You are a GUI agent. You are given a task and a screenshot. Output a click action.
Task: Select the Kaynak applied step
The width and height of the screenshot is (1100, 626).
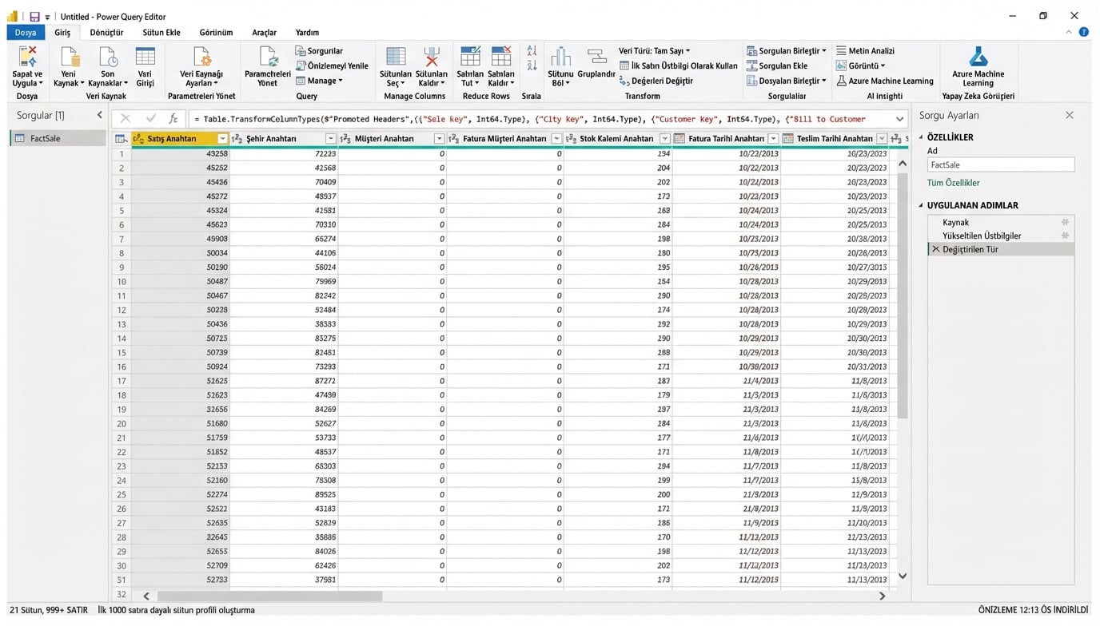tap(1000, 222)
